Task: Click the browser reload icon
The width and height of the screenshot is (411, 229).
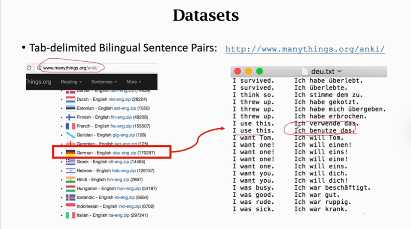Action: 29,68
